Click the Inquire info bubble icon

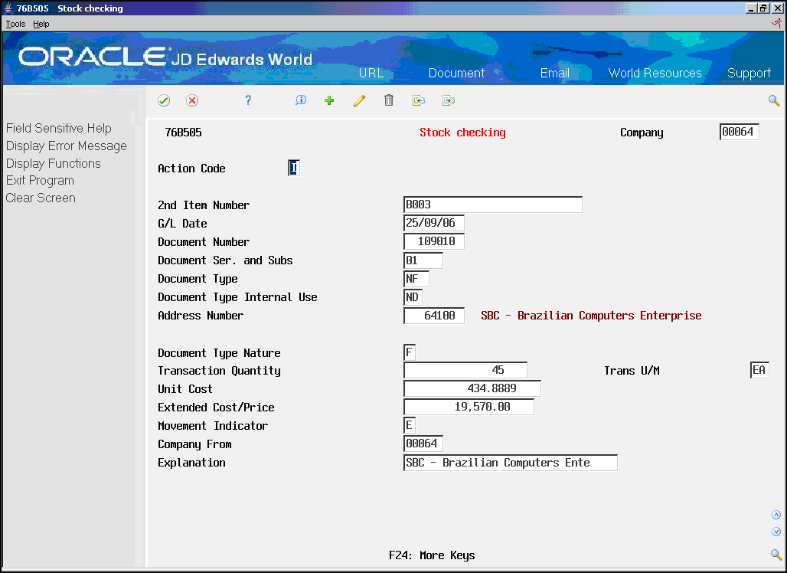click(x=301, y=100)
